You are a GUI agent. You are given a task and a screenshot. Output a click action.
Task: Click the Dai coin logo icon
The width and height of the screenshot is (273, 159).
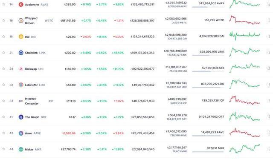point(21,37)
